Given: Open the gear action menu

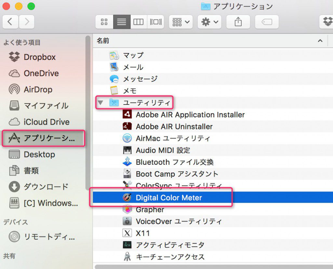Looking at the screenshot, I should (x=209, y=22).
